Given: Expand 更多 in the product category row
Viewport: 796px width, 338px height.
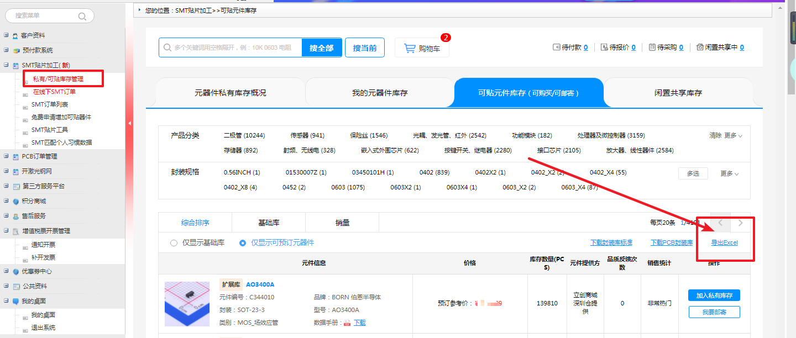Looking at the screenshot, I should coord(733,136).
